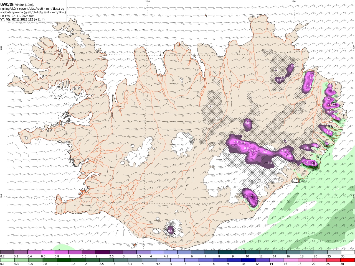
Task: Click the "15W" longitude label
Action: [x=293, y=1]
